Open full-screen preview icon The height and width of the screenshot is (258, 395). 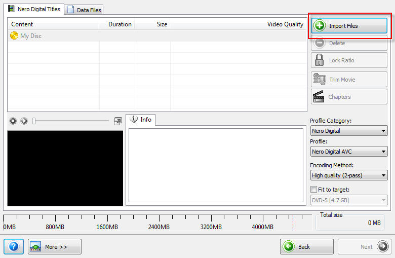click(117, 121)
